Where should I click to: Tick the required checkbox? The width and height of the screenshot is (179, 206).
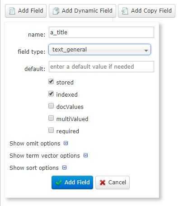pyautogui.click(x=51, y=130)
